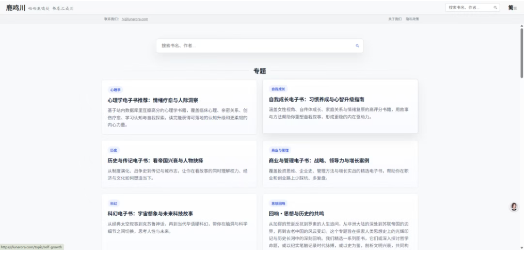
Task: Click the 科幻 tag badge
Action: pyautogui.click(x=114, y=203)
